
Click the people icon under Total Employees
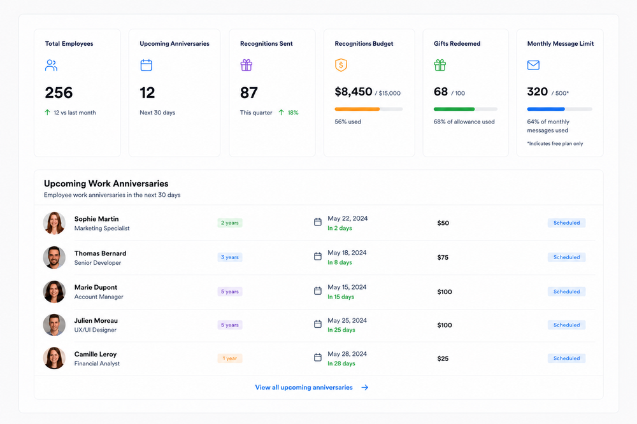click(51, 66)
